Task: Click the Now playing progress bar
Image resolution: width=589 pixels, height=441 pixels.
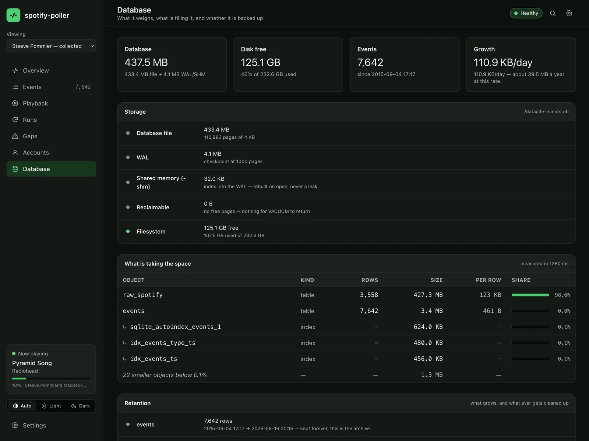Action: (x=51, y=378)
